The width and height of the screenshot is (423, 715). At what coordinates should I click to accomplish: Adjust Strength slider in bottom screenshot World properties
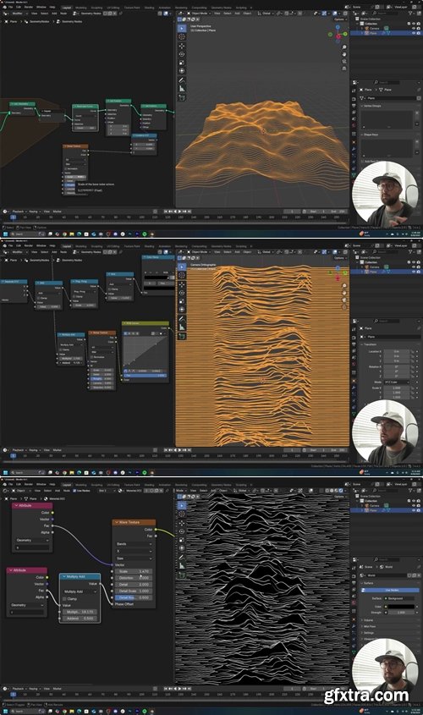[400, 612]
